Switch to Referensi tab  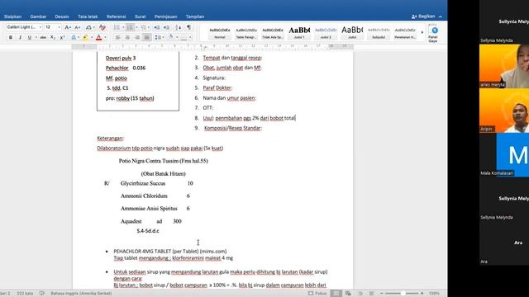(x=116, y=16)
